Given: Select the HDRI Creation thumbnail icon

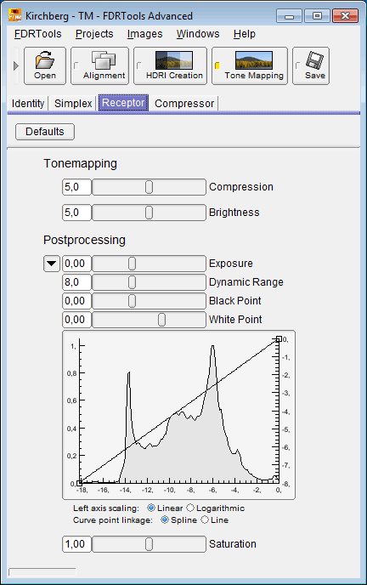Looking at the screenshot, I should click(174, 60).
